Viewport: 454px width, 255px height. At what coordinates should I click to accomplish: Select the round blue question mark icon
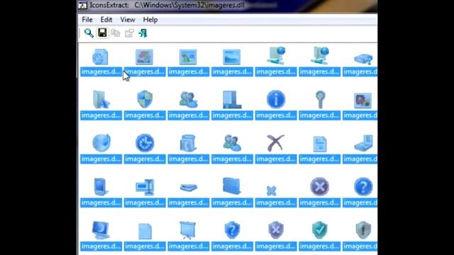363,186
